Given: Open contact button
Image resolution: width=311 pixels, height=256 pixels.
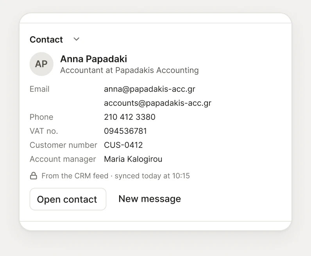Looking at the screenshot, I should point(68,199).
